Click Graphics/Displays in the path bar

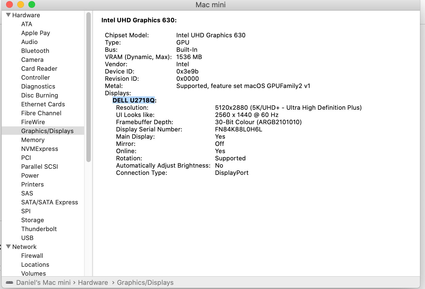145,283
